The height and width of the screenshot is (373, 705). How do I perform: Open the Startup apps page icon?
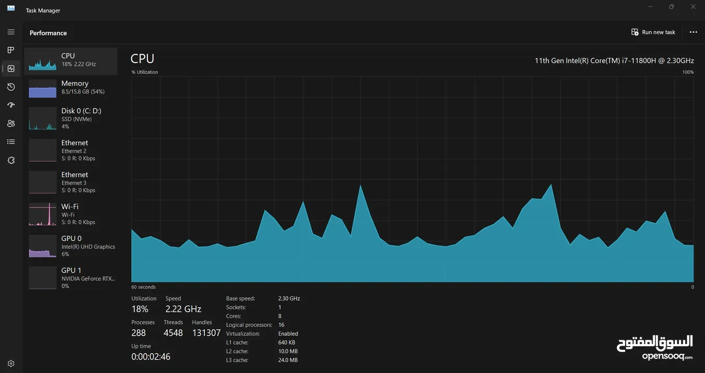11,105
